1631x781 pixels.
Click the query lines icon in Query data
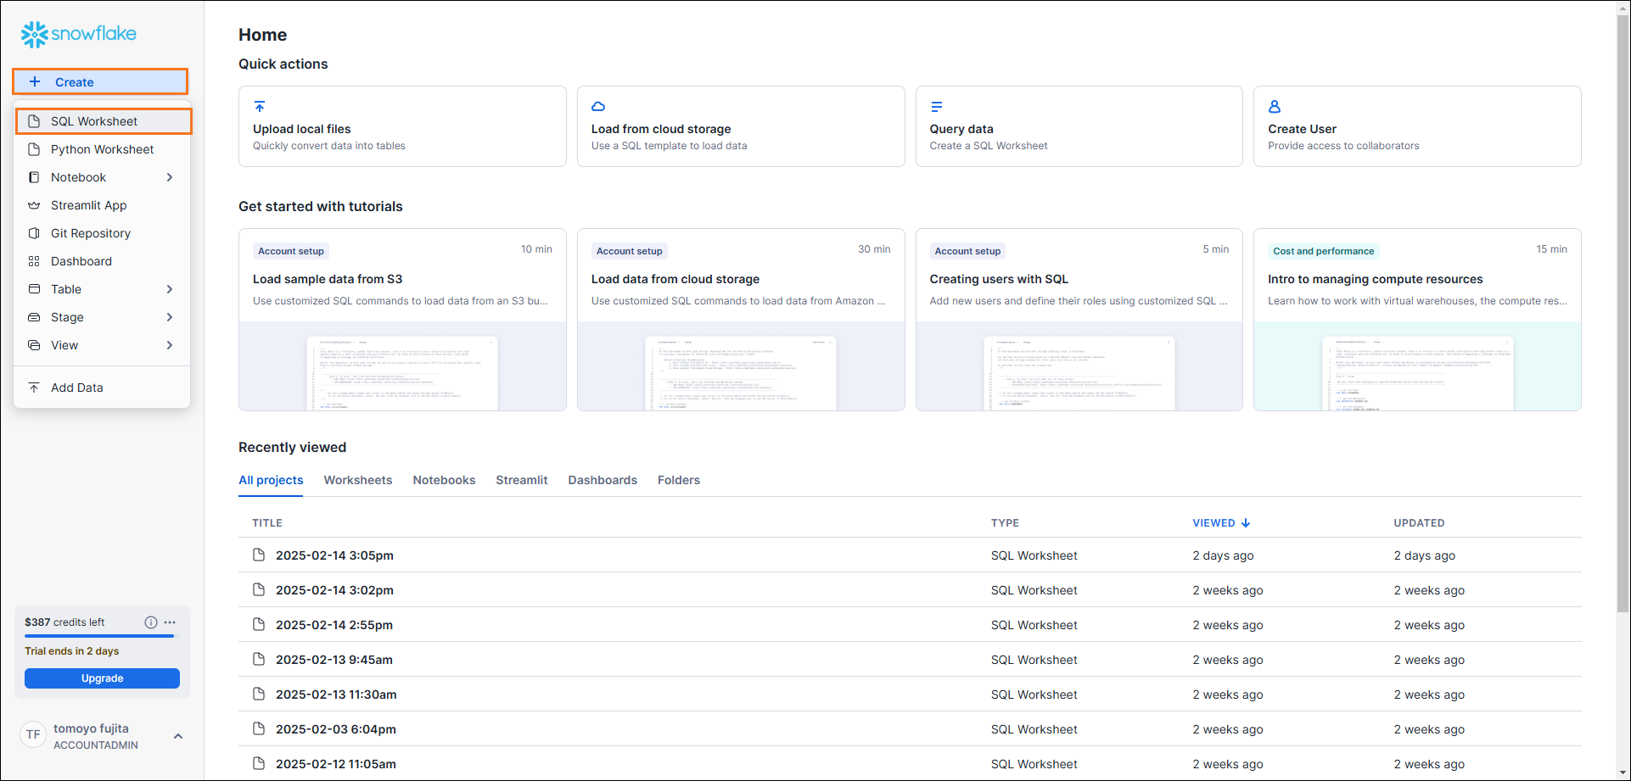point(936,107)
